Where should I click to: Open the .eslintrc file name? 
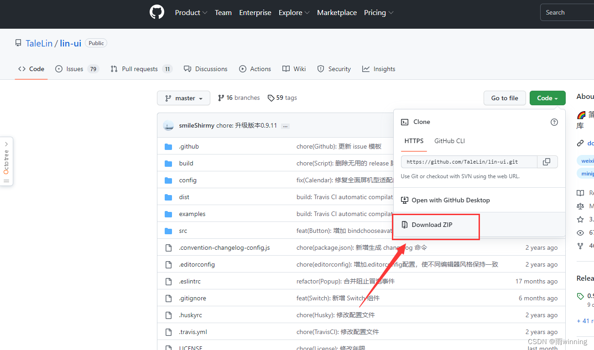point(190,282)
